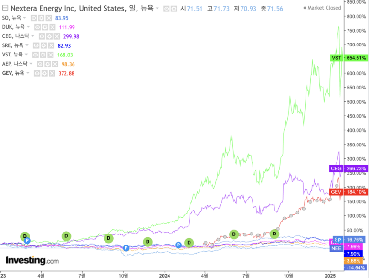369x278 pixels.
Task: Open the gear settings for SRE series
Action: [x=43, y=45]
